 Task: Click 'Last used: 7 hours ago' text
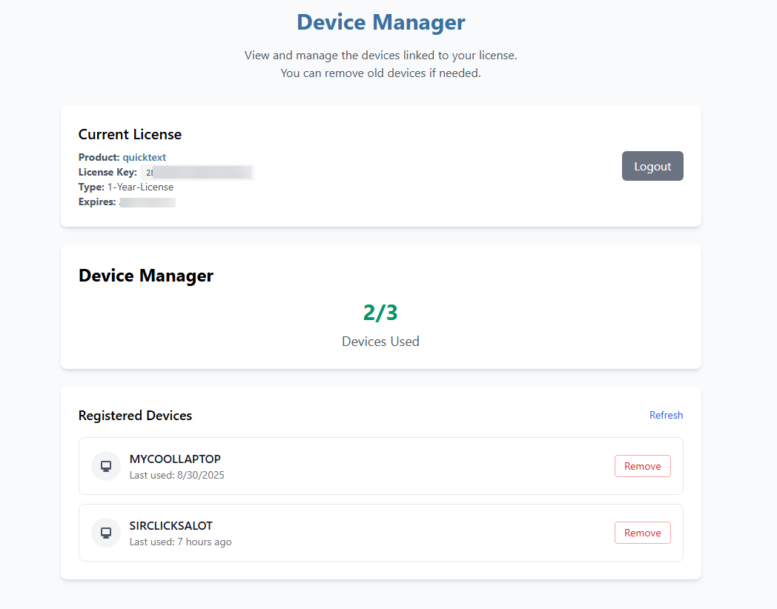180,542
